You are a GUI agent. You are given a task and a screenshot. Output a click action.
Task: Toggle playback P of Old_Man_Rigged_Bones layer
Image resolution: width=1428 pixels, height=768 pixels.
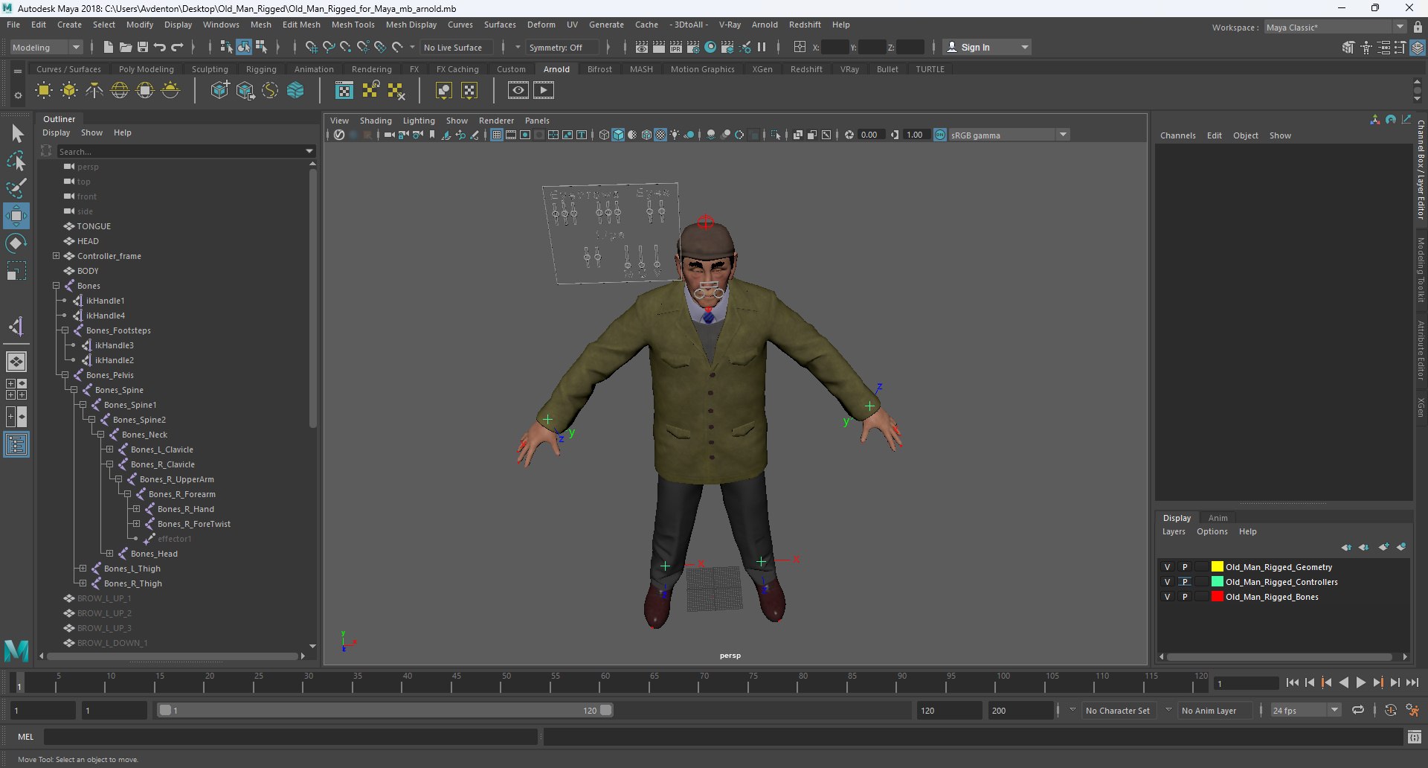(x=1185, y=597)
